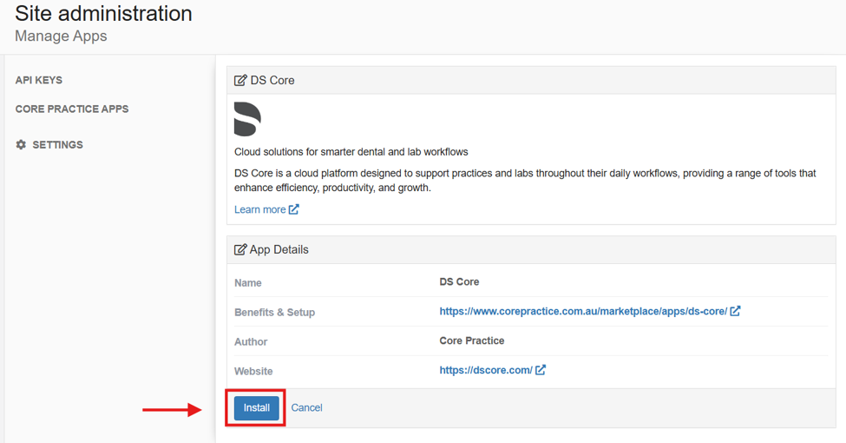Viewport: 846px width, 443px height.
Task: Click the external icon after the marketplace URL
Action: coord(735,311)
